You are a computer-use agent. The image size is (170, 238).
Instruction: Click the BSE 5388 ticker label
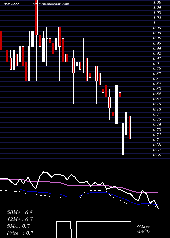pos(11,4)
